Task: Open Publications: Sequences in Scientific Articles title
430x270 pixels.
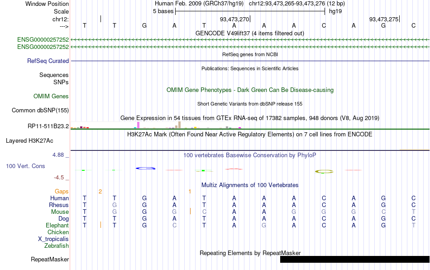Action: click(x=250, y=68)
